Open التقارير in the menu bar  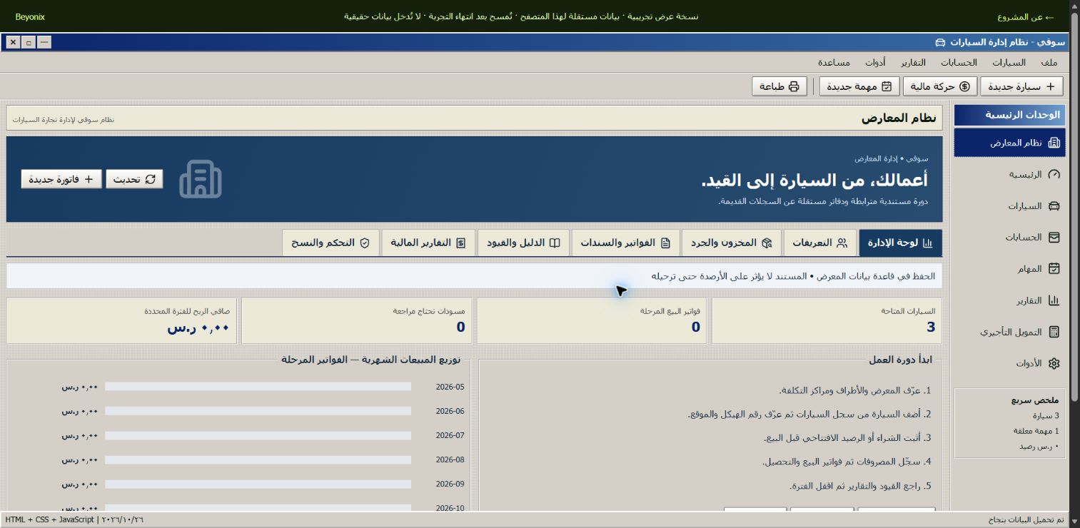pos(914,63)
